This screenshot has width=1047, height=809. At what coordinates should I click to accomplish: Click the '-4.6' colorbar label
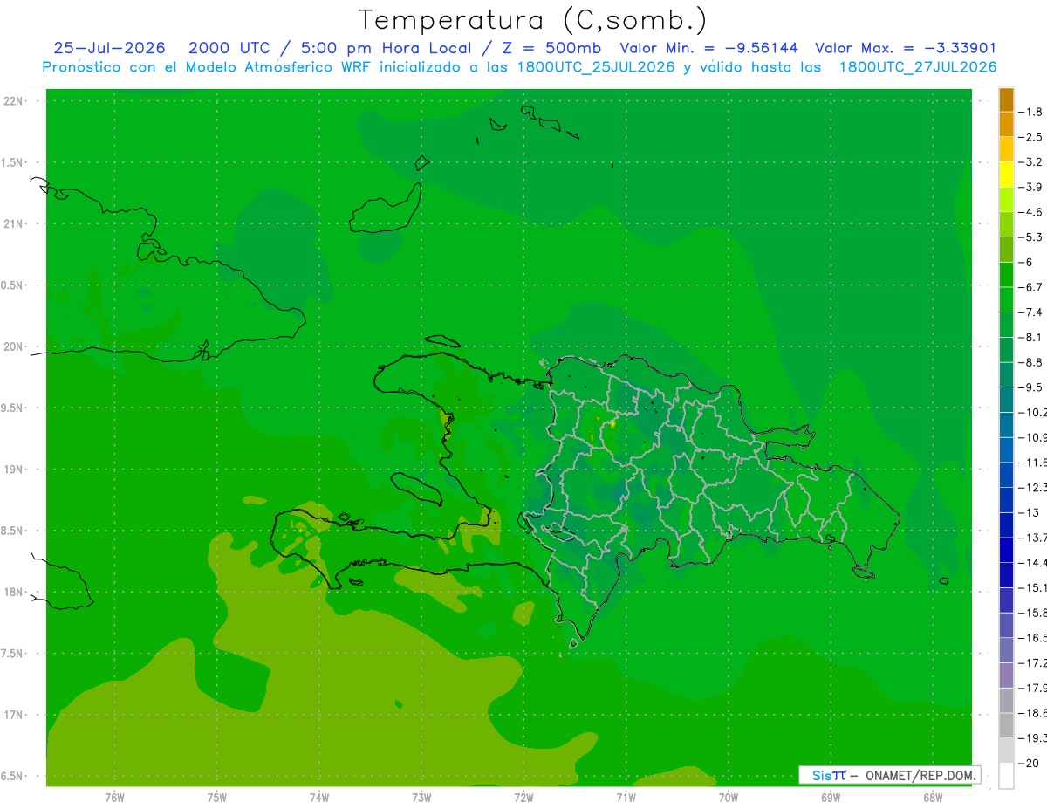pyautogui.click(x=1030, y=212)
